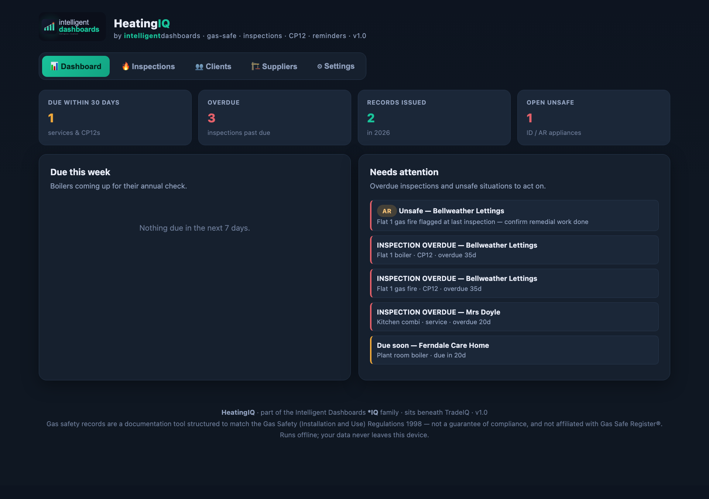This screenshot has width=709, height=499.
Task: Click the overdue count number 3
Action: 211,118
